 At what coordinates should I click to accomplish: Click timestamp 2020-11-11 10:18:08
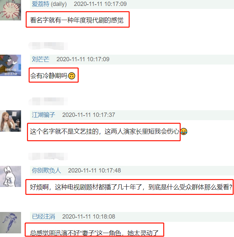89,217
